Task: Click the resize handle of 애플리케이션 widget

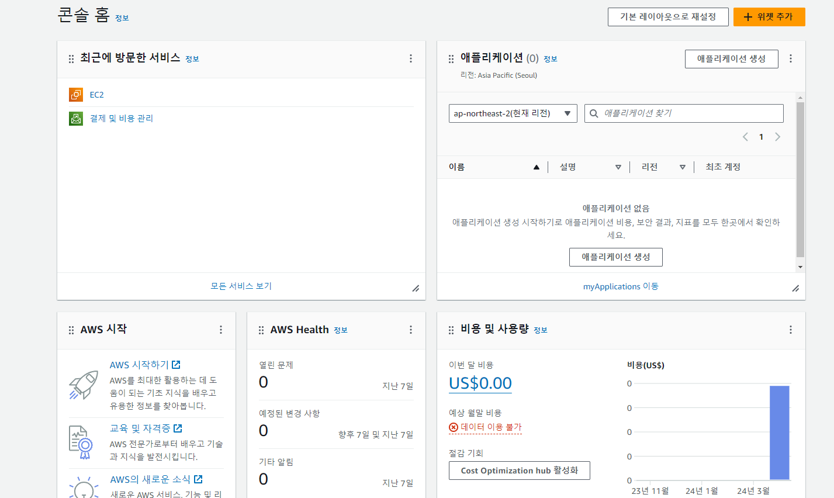Action: tap(796, 288)
